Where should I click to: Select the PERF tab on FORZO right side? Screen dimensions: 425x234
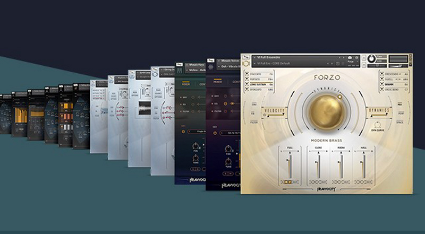click(x=401, y=113)
